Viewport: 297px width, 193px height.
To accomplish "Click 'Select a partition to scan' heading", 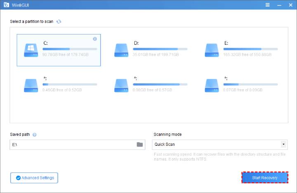I will (x=32, y=21).
